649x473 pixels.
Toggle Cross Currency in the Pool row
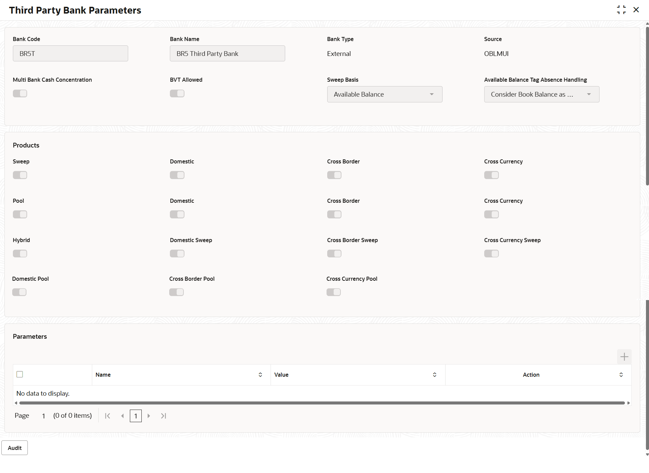click(491, 215)
